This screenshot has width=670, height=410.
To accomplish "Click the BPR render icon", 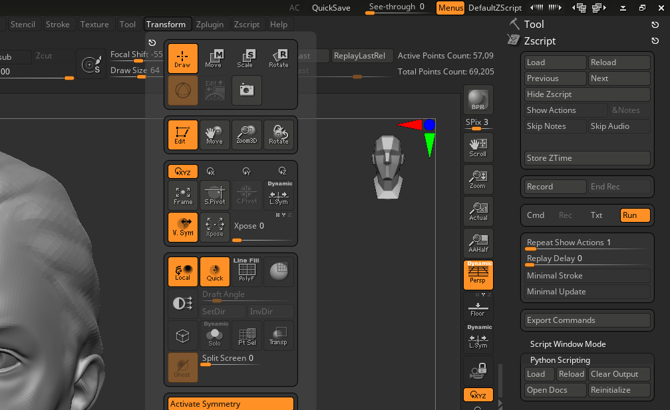I will coord(478,100).
